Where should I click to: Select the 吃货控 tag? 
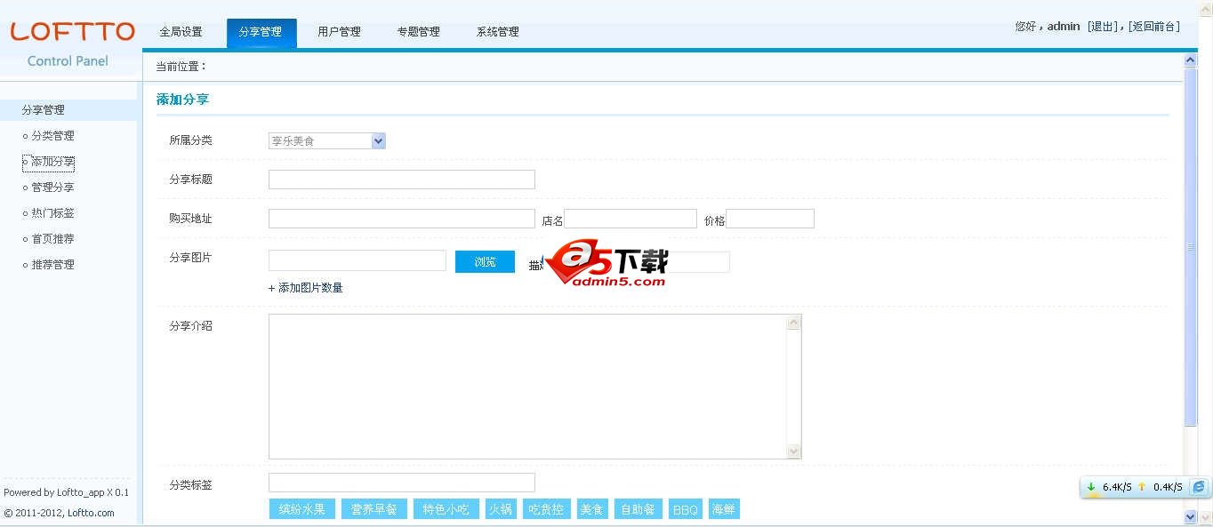click(x=546, y=509)
